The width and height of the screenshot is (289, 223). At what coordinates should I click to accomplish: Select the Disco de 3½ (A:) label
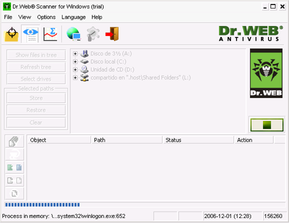(x=111, y=54)
